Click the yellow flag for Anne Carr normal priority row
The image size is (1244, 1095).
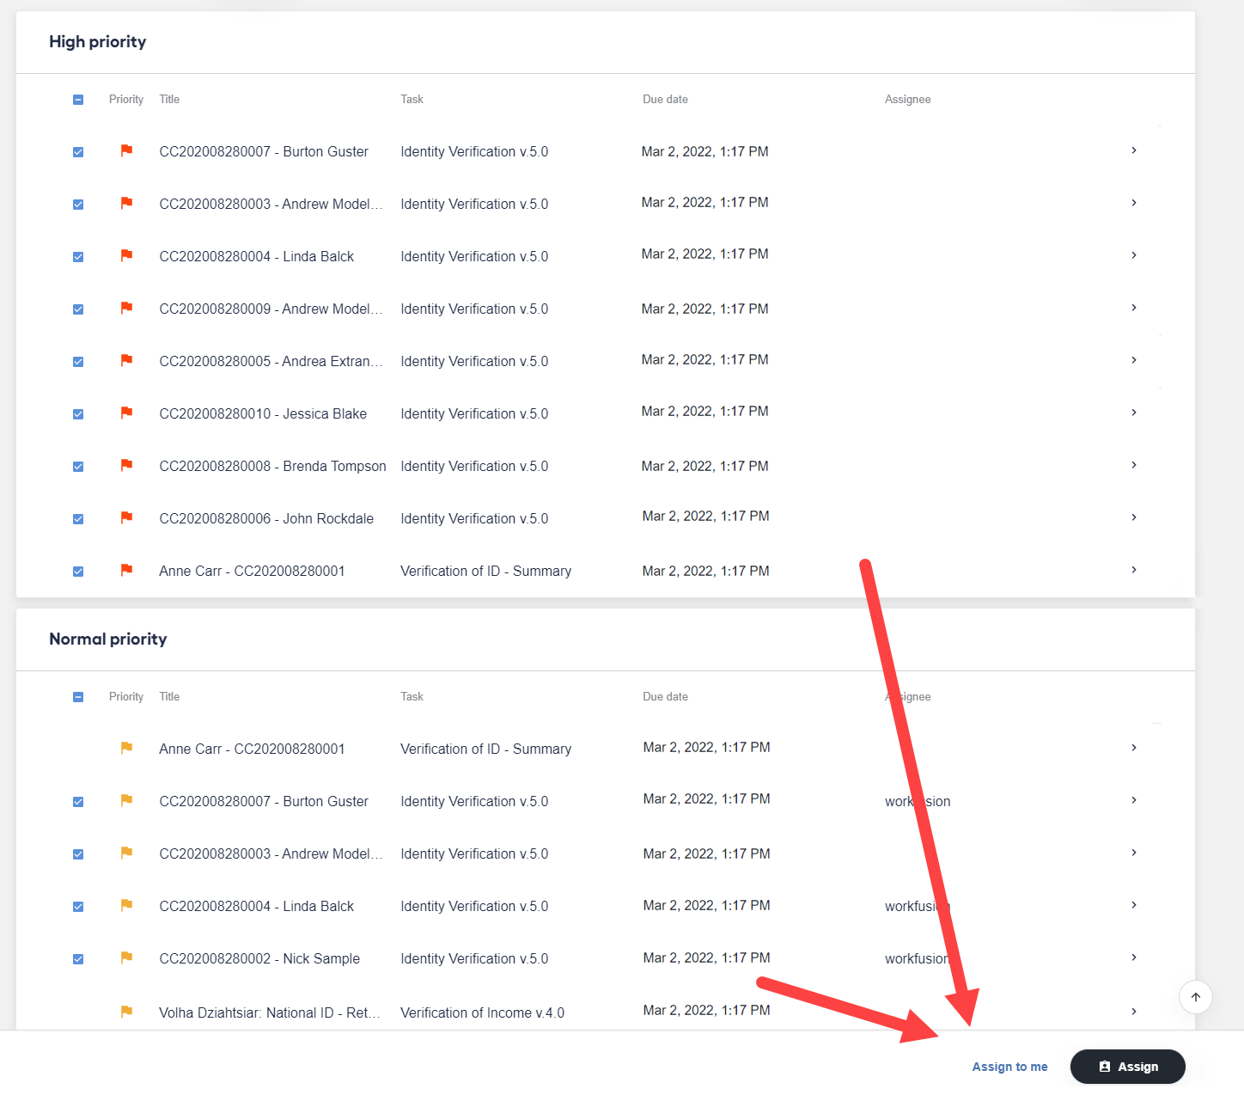coord(126,748)
